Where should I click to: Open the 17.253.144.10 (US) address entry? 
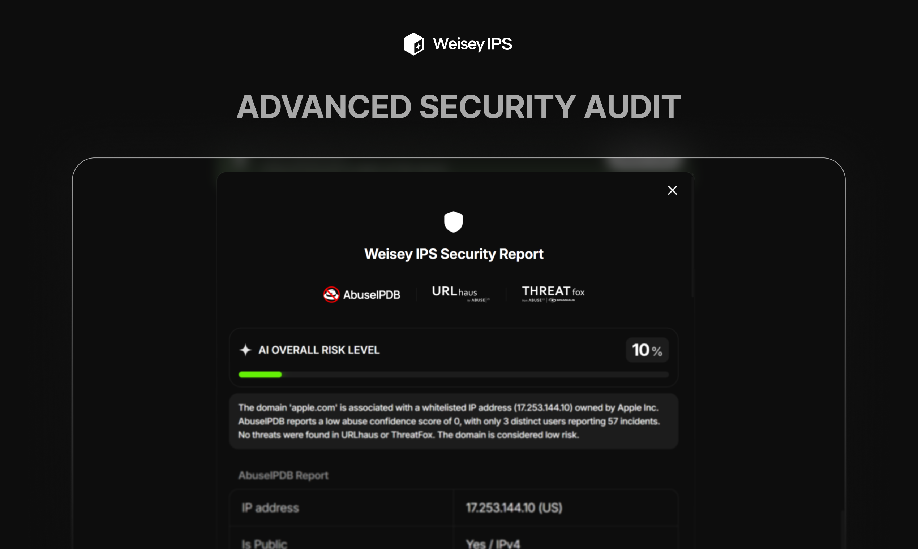(514, 507)
